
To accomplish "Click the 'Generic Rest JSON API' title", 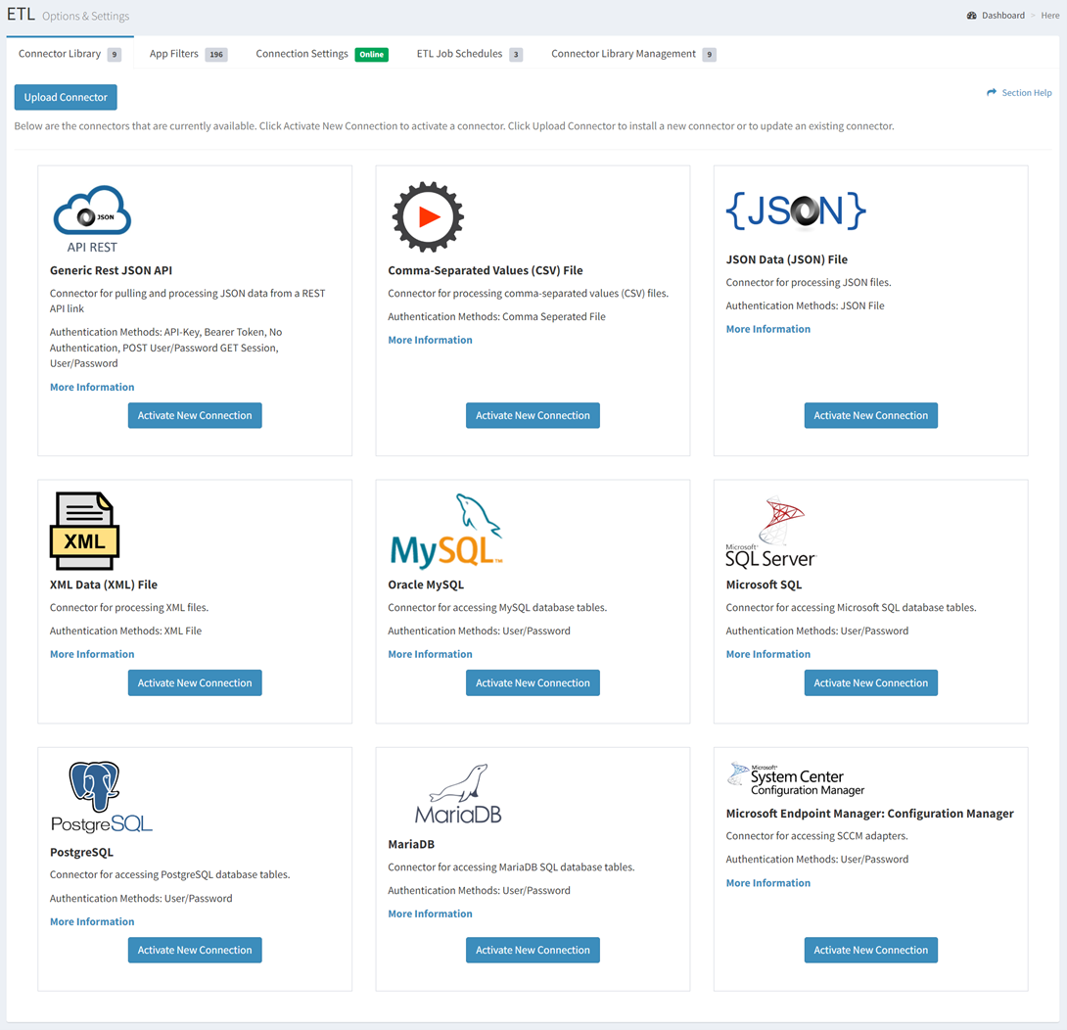I will pos(111,270).
